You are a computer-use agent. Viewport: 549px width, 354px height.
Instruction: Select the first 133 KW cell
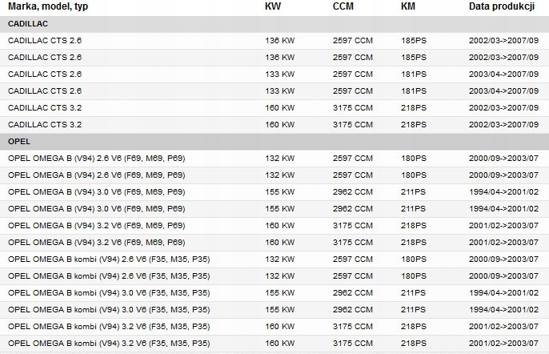tap(280, 74)
